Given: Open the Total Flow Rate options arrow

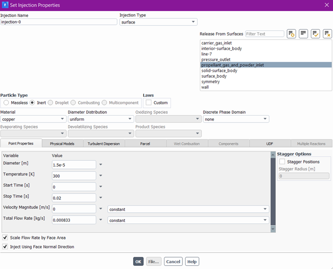Looking at the screenshot, I should (101, 220).
